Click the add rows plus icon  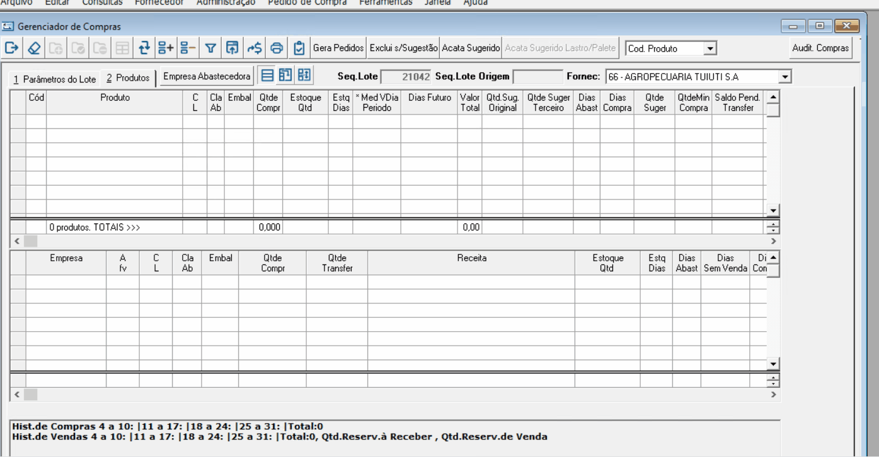coord(166,48)
